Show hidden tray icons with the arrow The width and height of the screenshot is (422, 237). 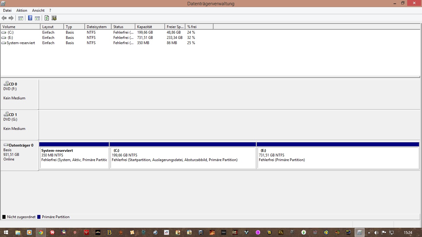point(369,232)
